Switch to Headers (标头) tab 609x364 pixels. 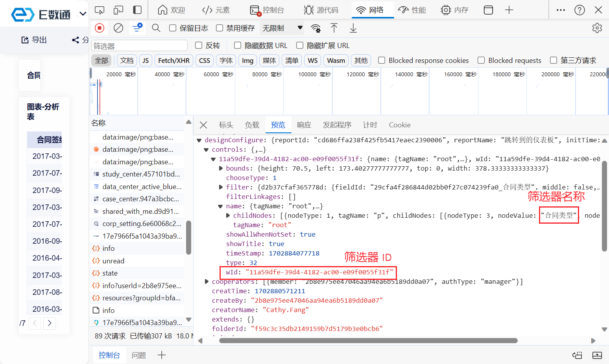point(226,125)
